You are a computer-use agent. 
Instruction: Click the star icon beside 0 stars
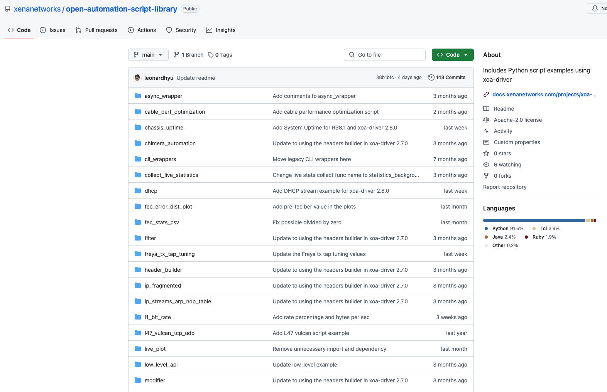click(x=486, y=153)
